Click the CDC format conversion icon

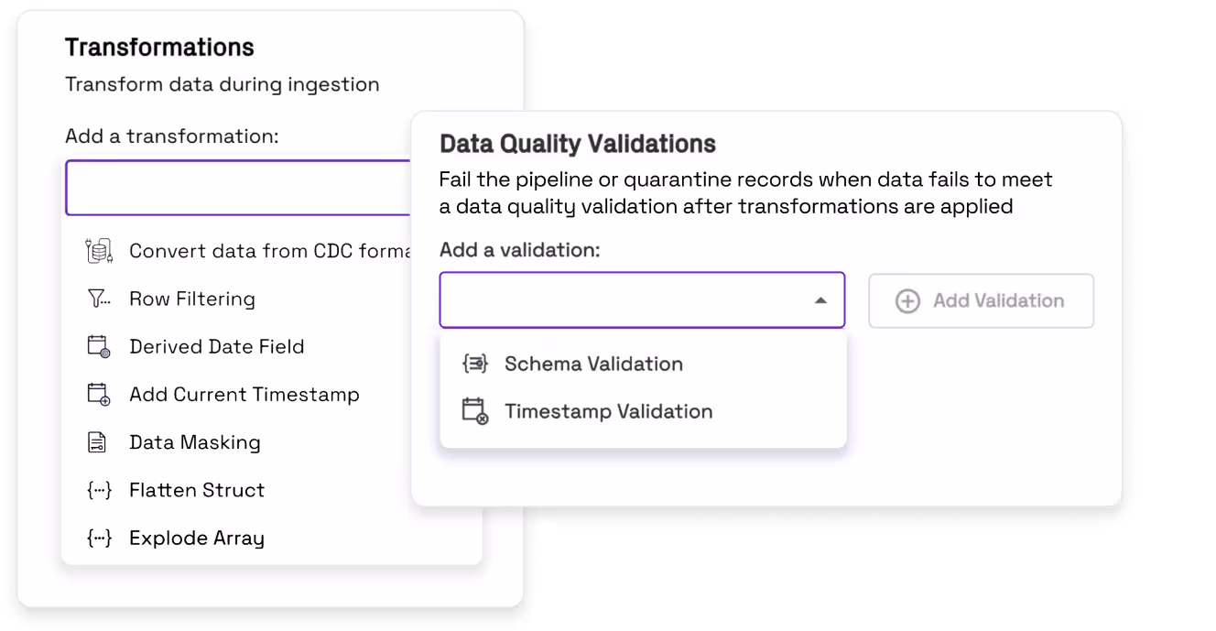99,251
